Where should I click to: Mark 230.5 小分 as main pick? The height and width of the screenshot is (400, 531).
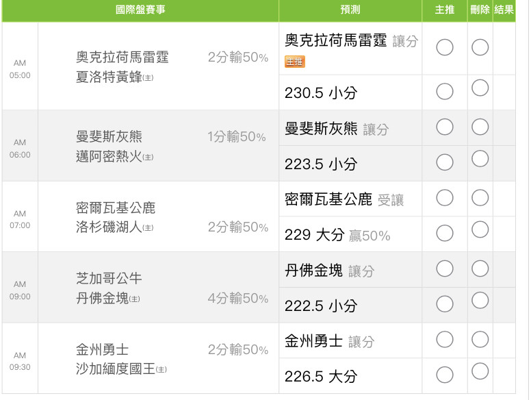point(445,92)
